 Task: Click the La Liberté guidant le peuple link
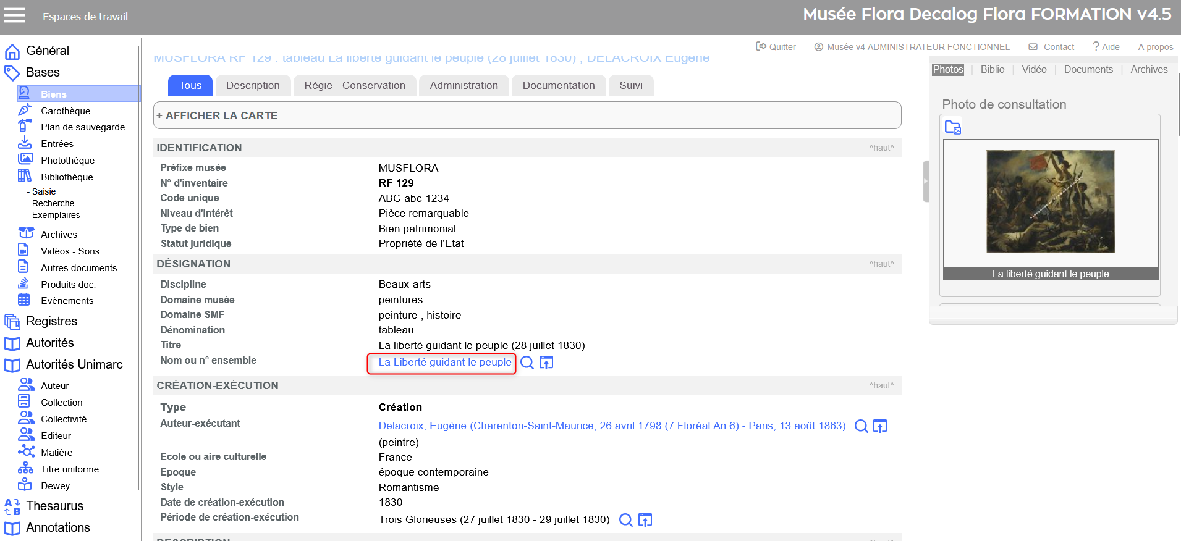click(x=444, y=363)
